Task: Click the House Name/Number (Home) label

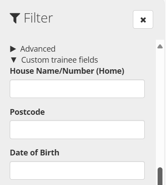Action: 67,71
